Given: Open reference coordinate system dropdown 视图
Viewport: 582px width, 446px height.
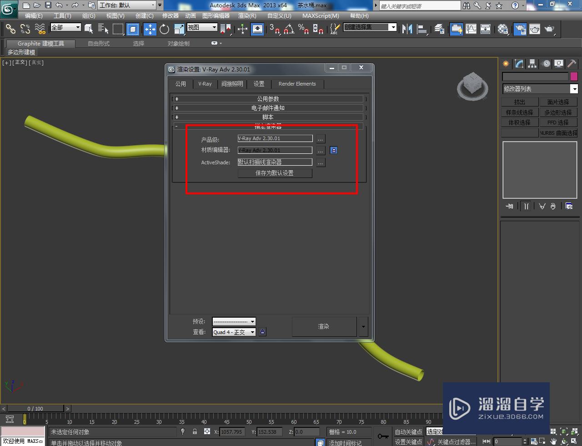Looking at the screenshot, I should pos(202,27).
